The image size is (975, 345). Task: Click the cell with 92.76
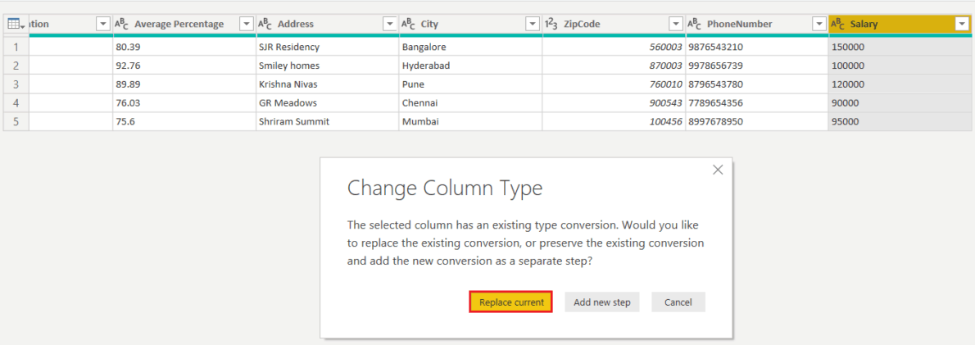pos(184,66)
